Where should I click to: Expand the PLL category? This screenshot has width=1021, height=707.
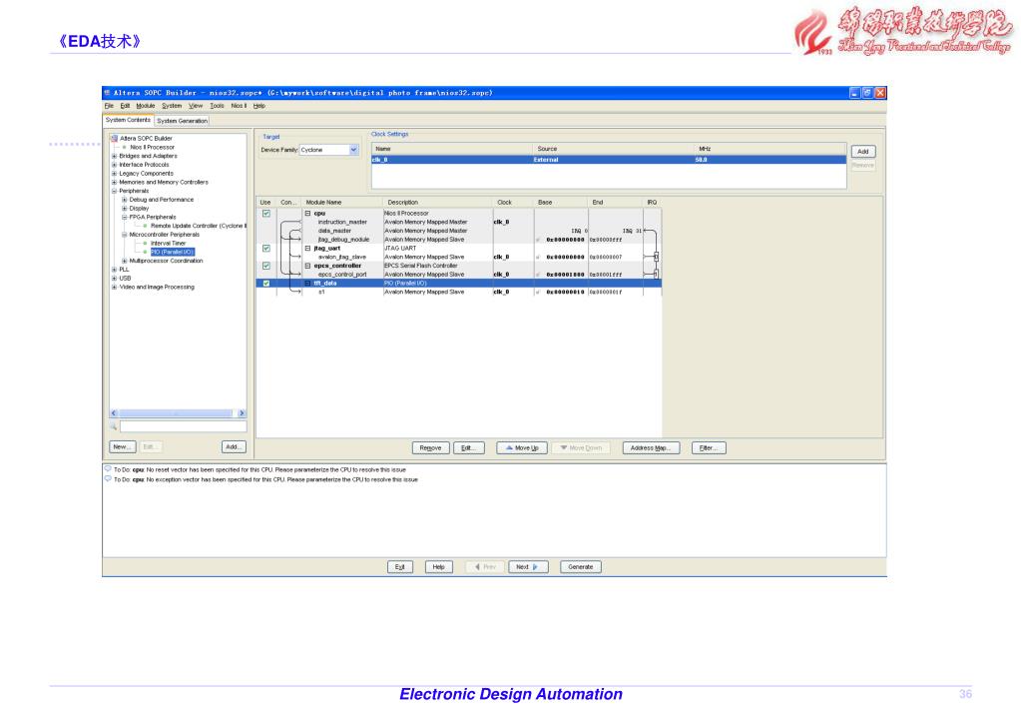(x=115, y=269)
